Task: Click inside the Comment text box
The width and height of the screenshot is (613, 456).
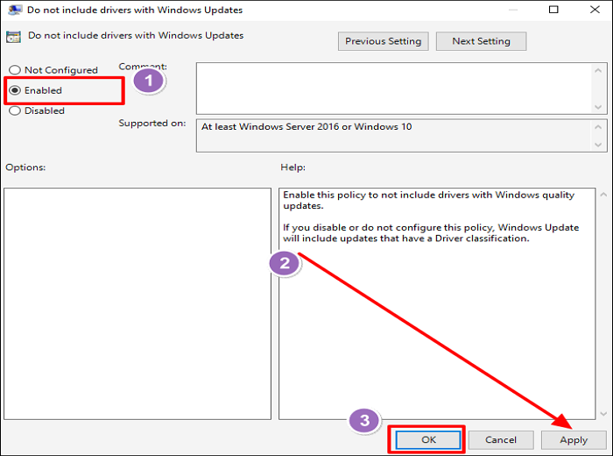Action: coord(394,89)
